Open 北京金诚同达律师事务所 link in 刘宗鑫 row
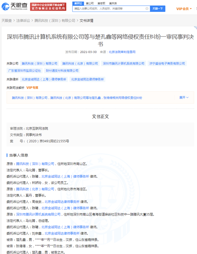 click(62, 233)
